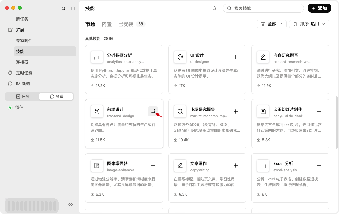The image size is (339, 214).
Task: Open 技能 in sidebar
Action: click(x=45, y=51)
